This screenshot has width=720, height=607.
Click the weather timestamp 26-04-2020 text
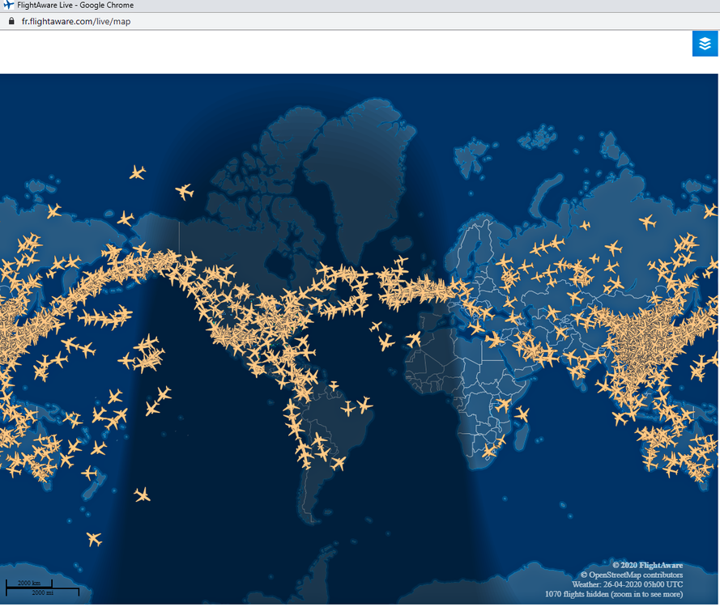point(627,584)
